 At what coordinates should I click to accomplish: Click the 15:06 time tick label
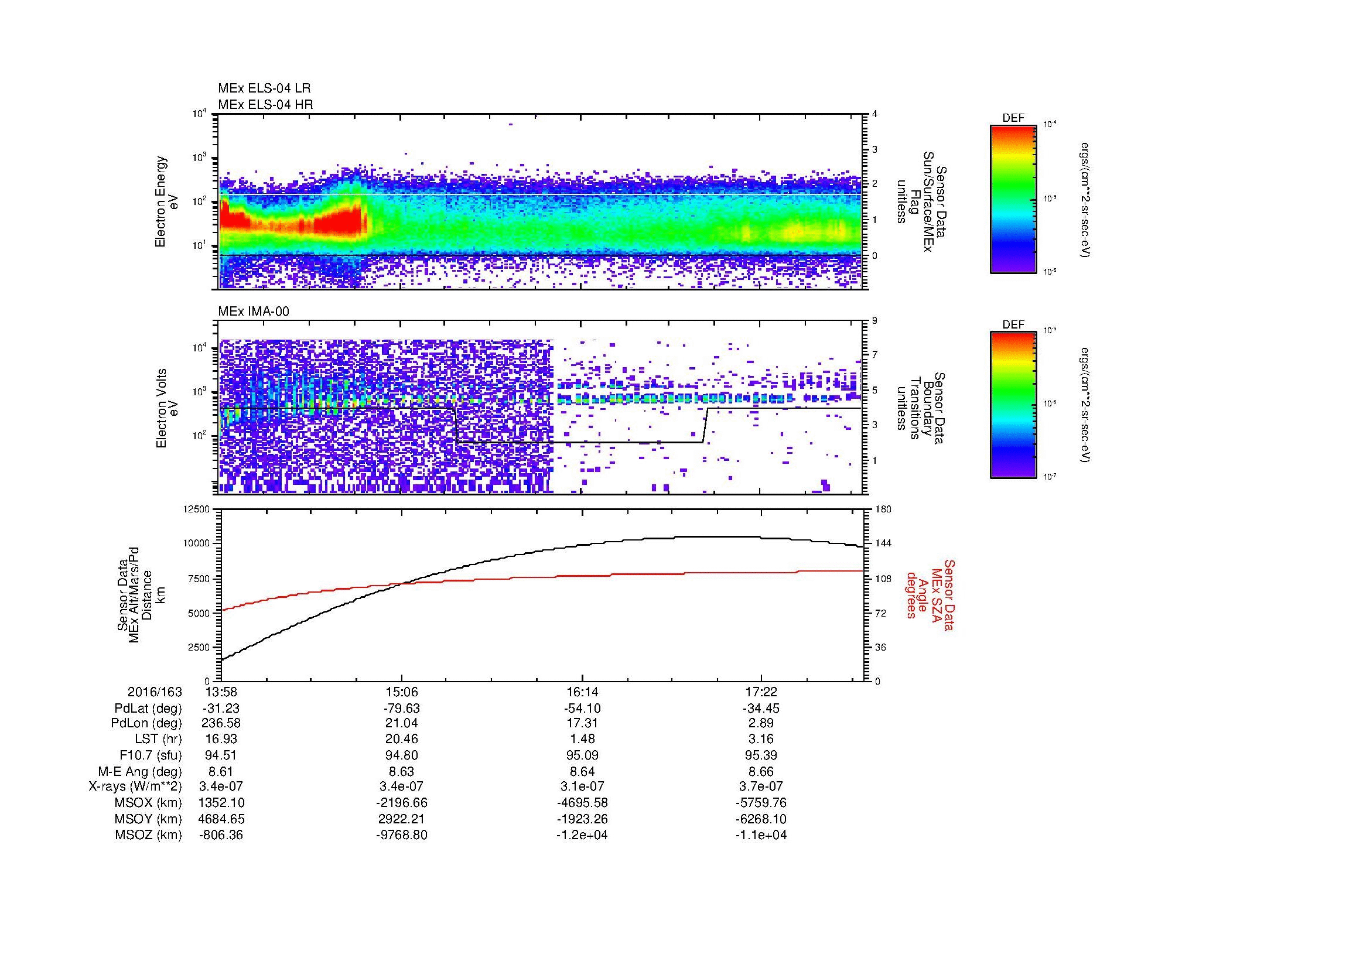pyautogui.click(x=402, y=692)
